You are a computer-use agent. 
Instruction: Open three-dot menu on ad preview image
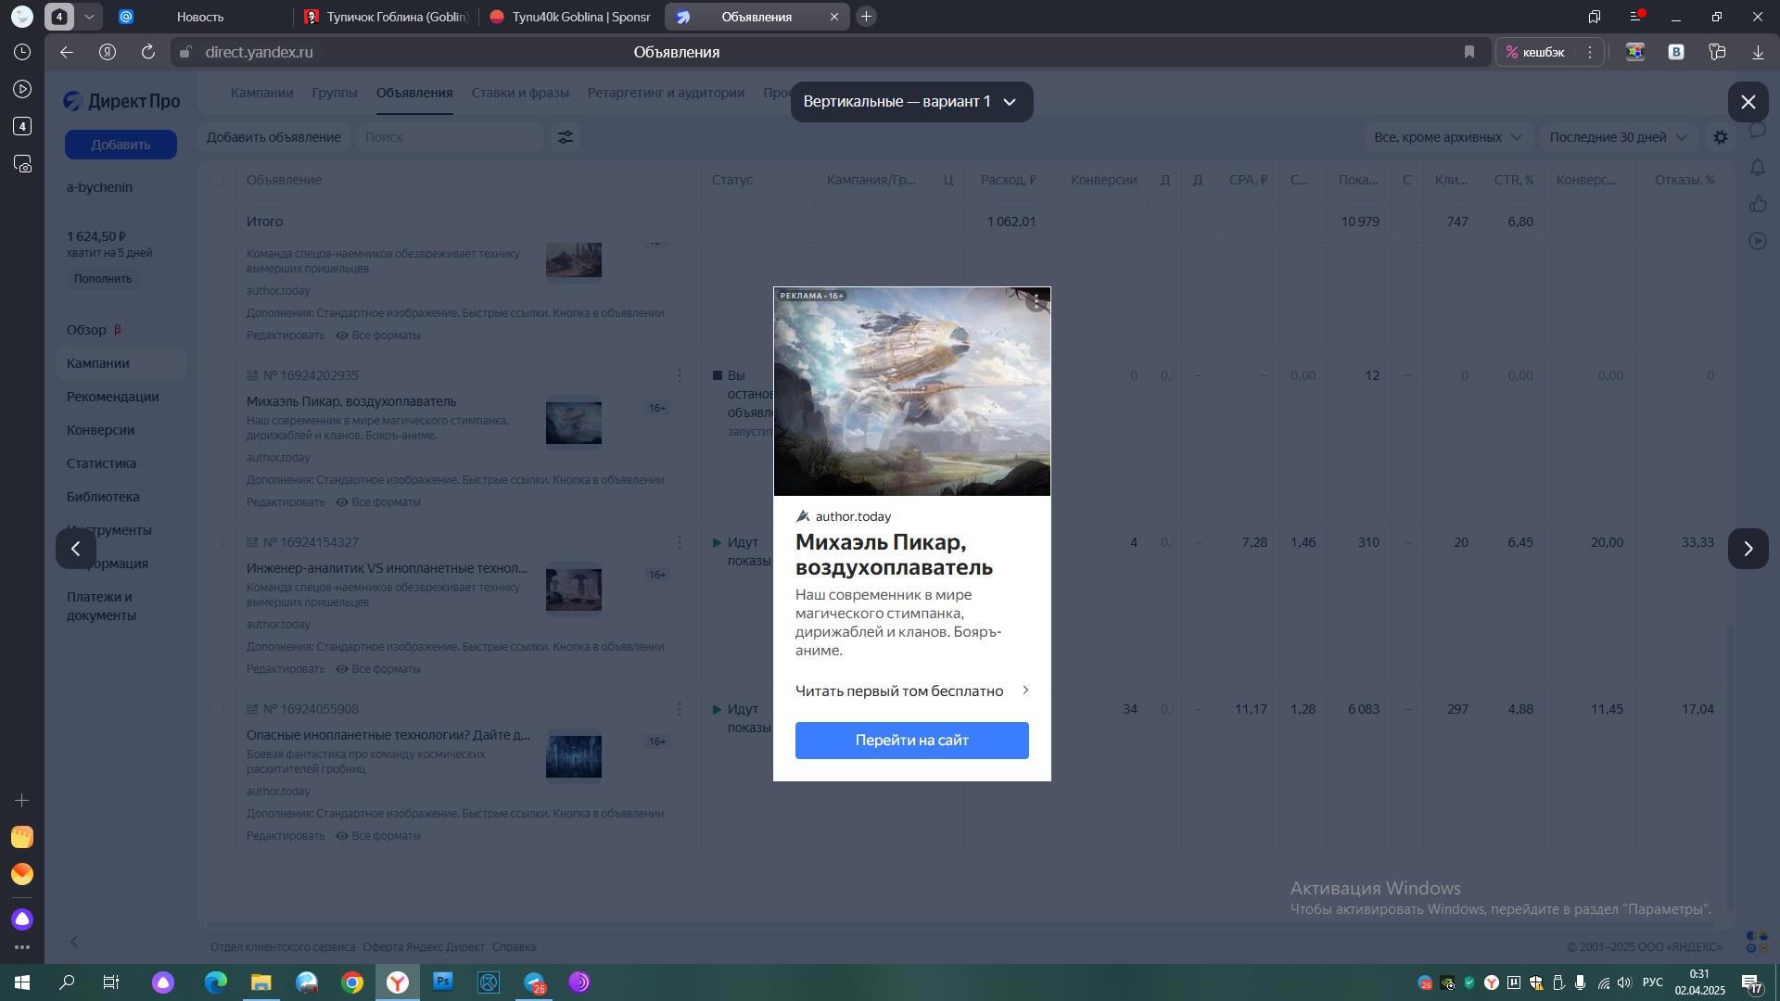pos(1036,301)
